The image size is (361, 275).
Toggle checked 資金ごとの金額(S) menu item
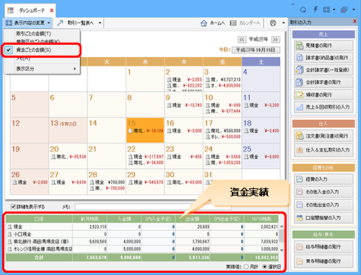41,50
